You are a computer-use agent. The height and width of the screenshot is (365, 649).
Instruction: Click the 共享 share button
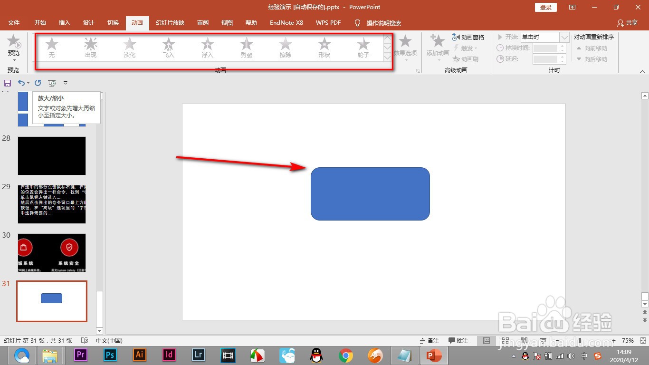pyautogui.click(x=627, y=23)
